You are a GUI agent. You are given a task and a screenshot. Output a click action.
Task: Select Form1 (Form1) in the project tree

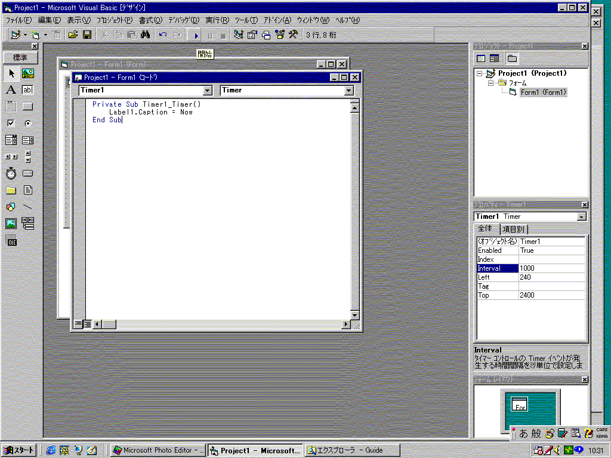pyautogui.click(x=543, y=92)
